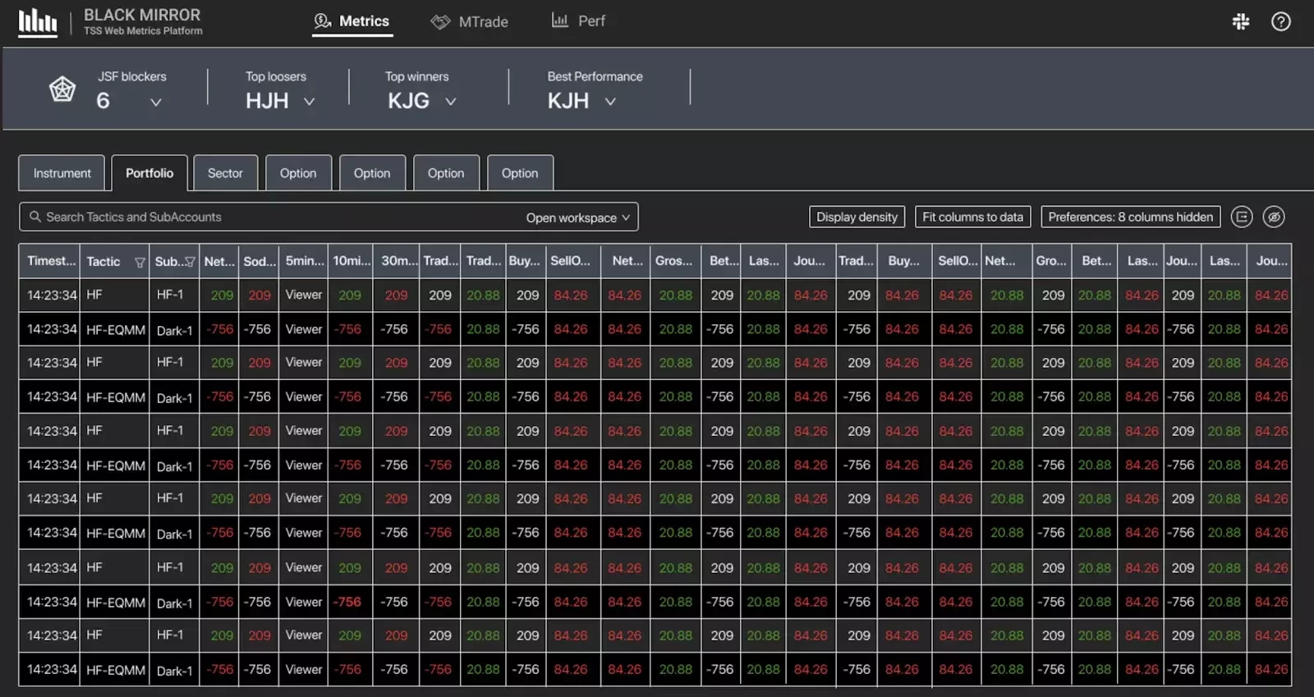
Task: Click the export icon beside Preferences
Action: pos(1242,217)
